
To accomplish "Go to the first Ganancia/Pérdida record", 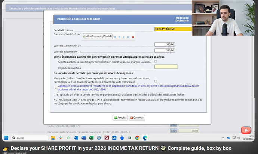I will (x=115, y=37).
